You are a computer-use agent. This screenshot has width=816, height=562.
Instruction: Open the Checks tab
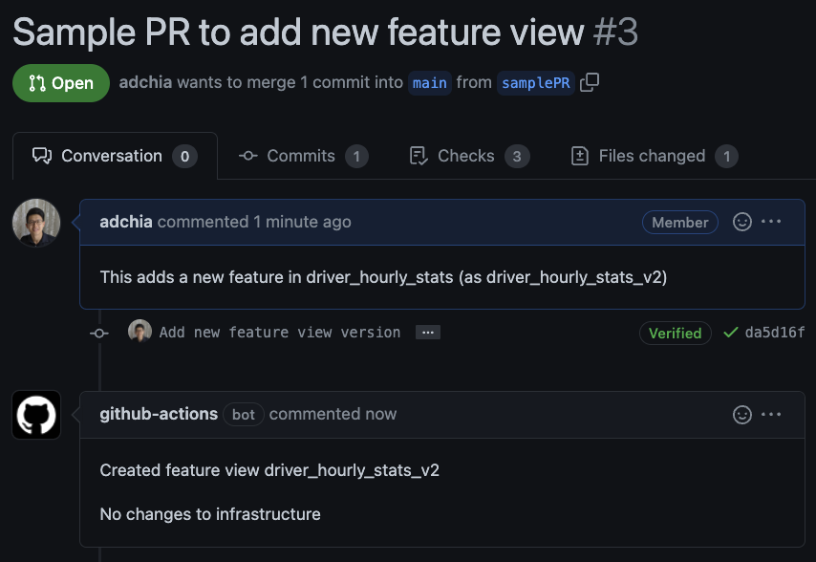pyautogui.click(x=466, y=156)
